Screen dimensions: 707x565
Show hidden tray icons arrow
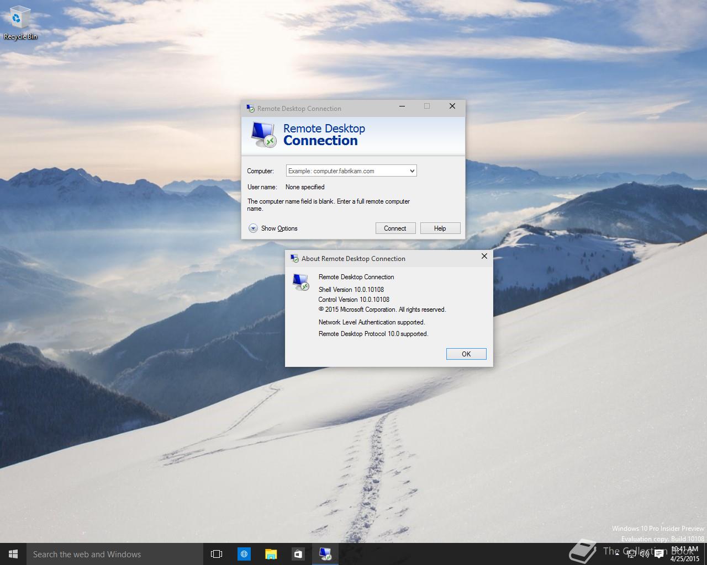coord(617,555)
